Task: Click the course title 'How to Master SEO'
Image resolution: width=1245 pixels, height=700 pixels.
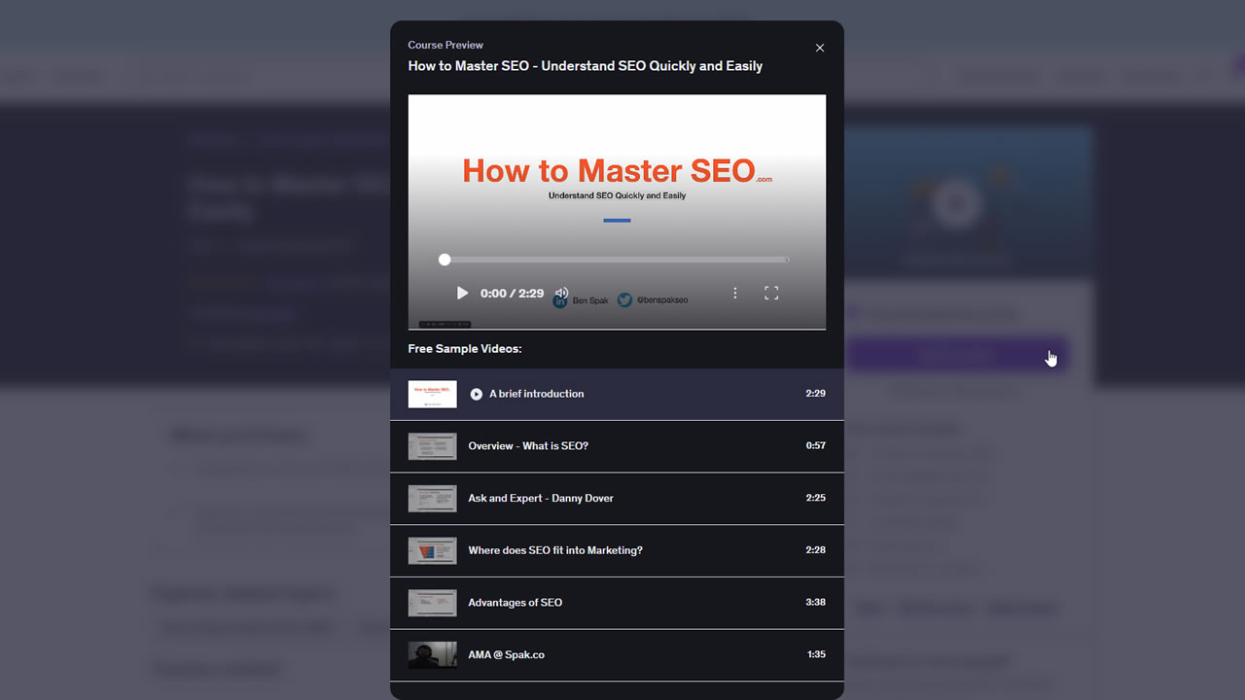Action: 586,65
